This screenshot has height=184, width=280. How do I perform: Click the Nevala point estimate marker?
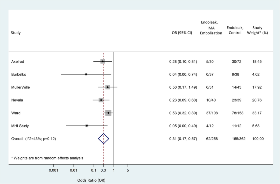click(x=101, y=100)
